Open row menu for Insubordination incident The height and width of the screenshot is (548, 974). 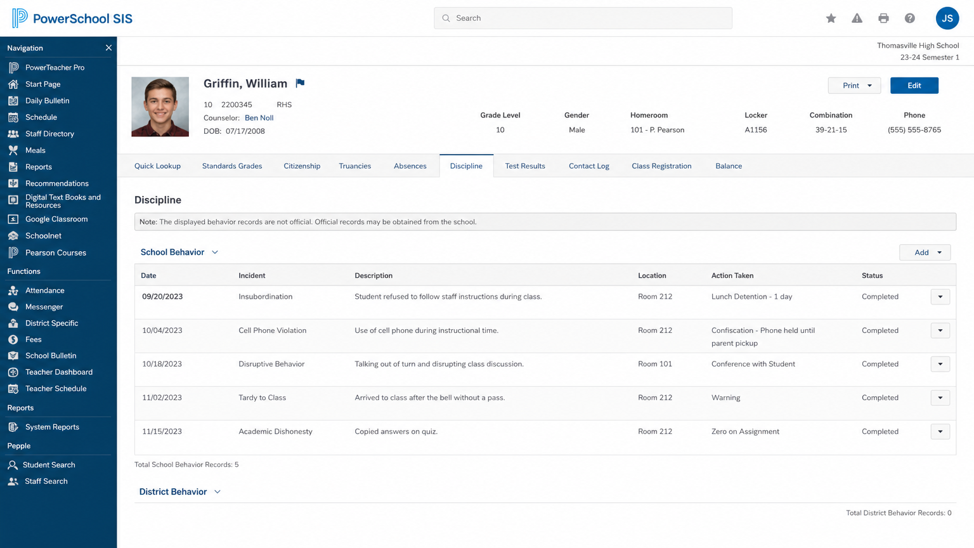[940, 297]
